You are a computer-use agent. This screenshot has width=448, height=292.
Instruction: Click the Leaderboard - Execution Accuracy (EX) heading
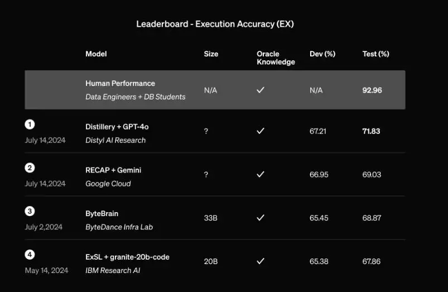[x=215, y=24]
